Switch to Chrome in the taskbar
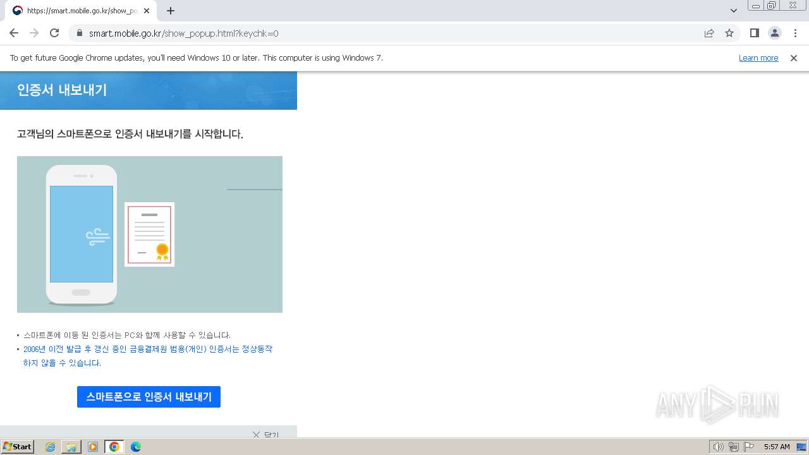Screen dimensions: 809x455 coord(114,447)
